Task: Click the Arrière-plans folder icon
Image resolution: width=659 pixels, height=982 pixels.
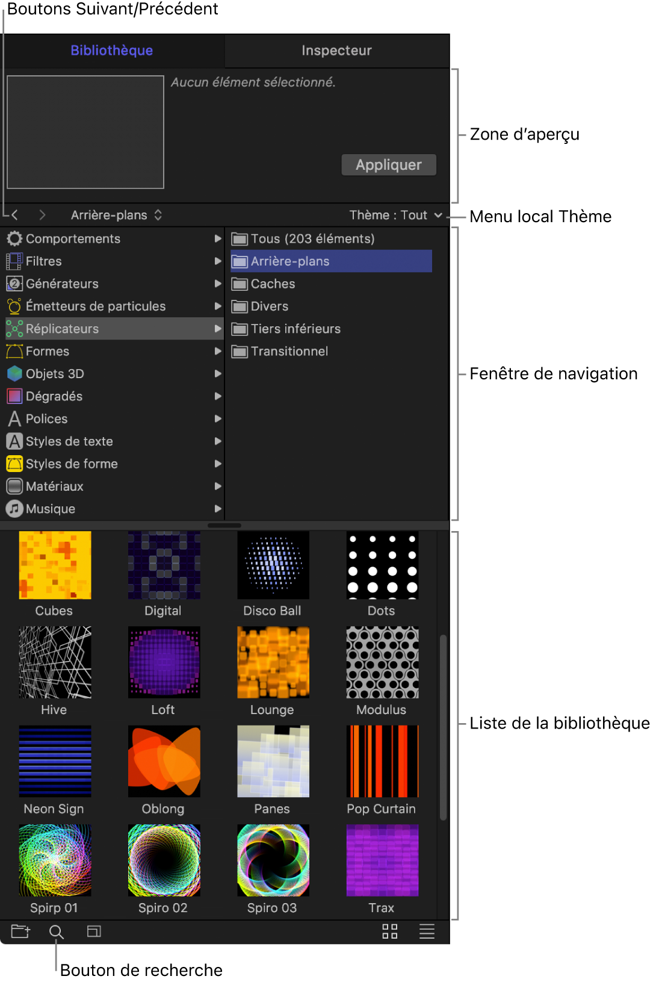Action: point(240,261)
